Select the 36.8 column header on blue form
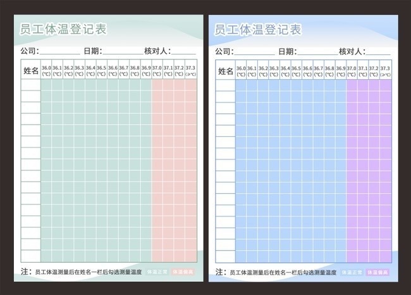The image size is (411, 295). (329, 70)
